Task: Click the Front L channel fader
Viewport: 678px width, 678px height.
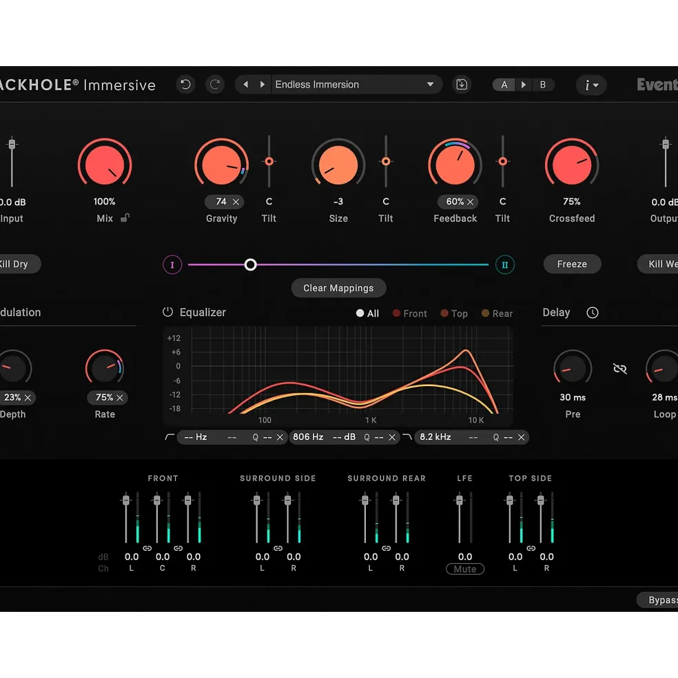Action: click(x=126, y=500)
